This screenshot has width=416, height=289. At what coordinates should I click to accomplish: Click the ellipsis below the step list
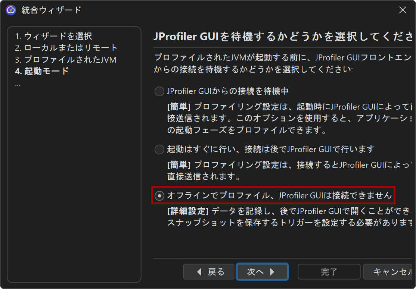coord(18,85)
